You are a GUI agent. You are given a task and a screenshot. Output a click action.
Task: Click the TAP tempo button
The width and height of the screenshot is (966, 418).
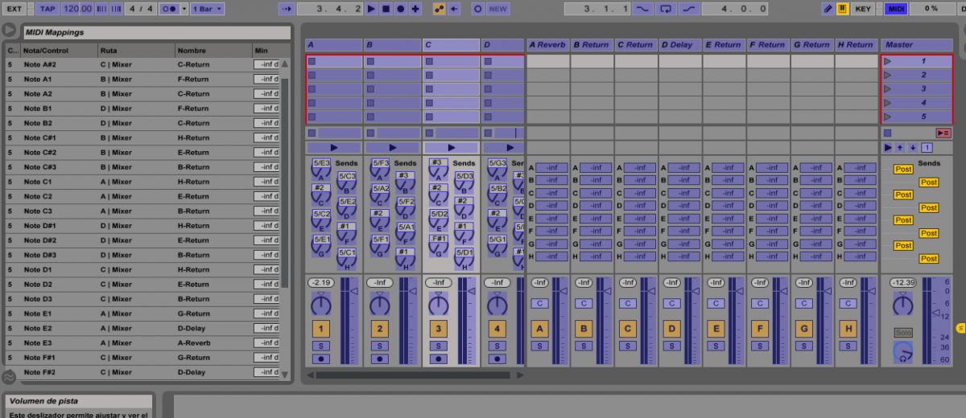coord(47,9)
